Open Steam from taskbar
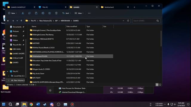The image size is (191, 107). tap(45, 104)
